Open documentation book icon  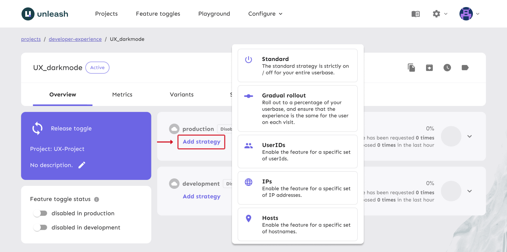(416, 14)
